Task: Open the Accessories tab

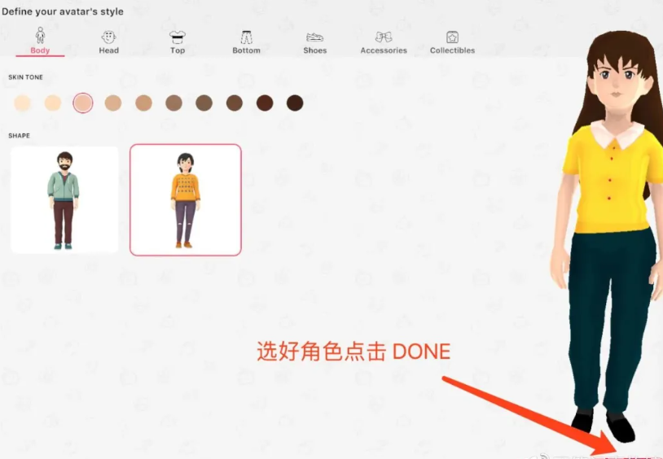Action: 384,42
